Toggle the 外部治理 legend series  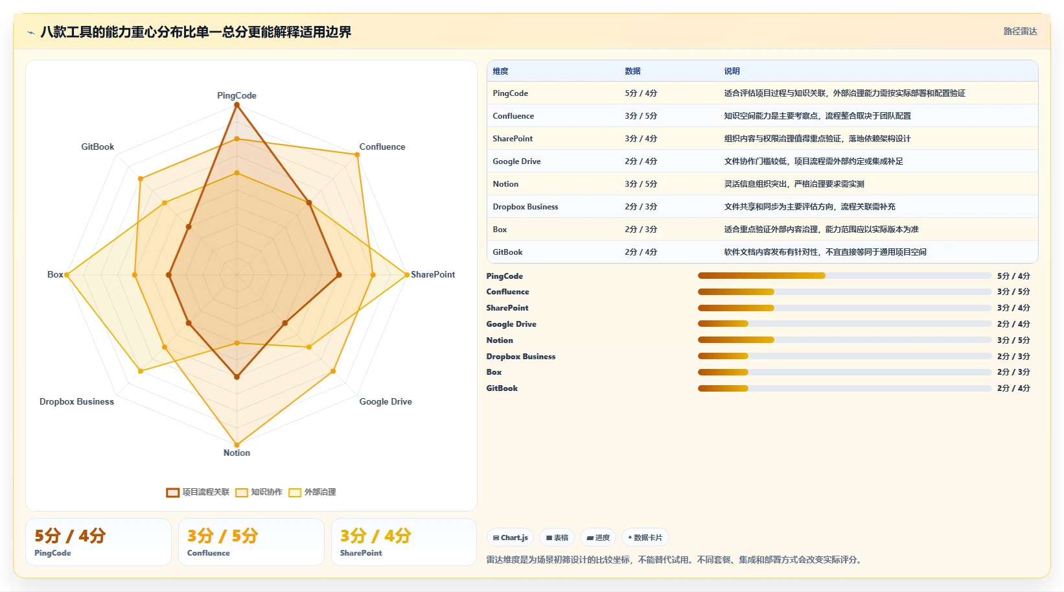tap(312, 492)
